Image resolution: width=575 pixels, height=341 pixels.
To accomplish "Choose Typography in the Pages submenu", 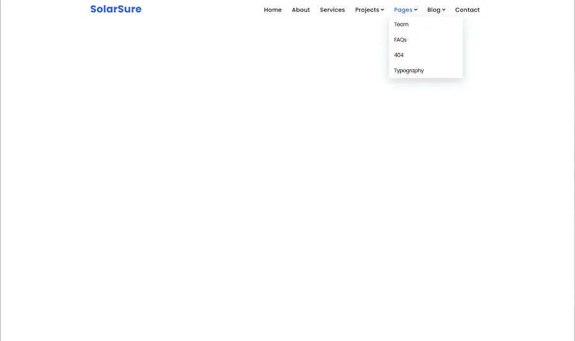I will (x=425, y=70).
